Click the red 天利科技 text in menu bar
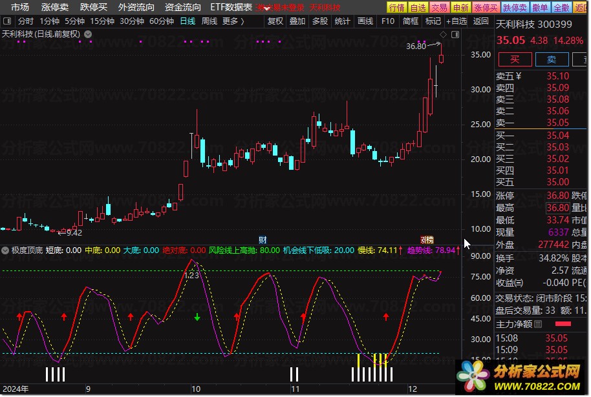 click(325, 8)
